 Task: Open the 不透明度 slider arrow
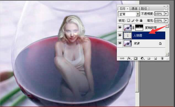point(166,14)
